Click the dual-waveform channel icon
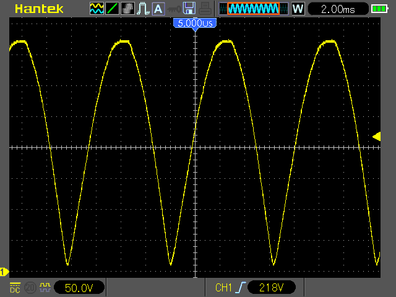Viewport: 396px width, 297px height. (x=97, y=9)
